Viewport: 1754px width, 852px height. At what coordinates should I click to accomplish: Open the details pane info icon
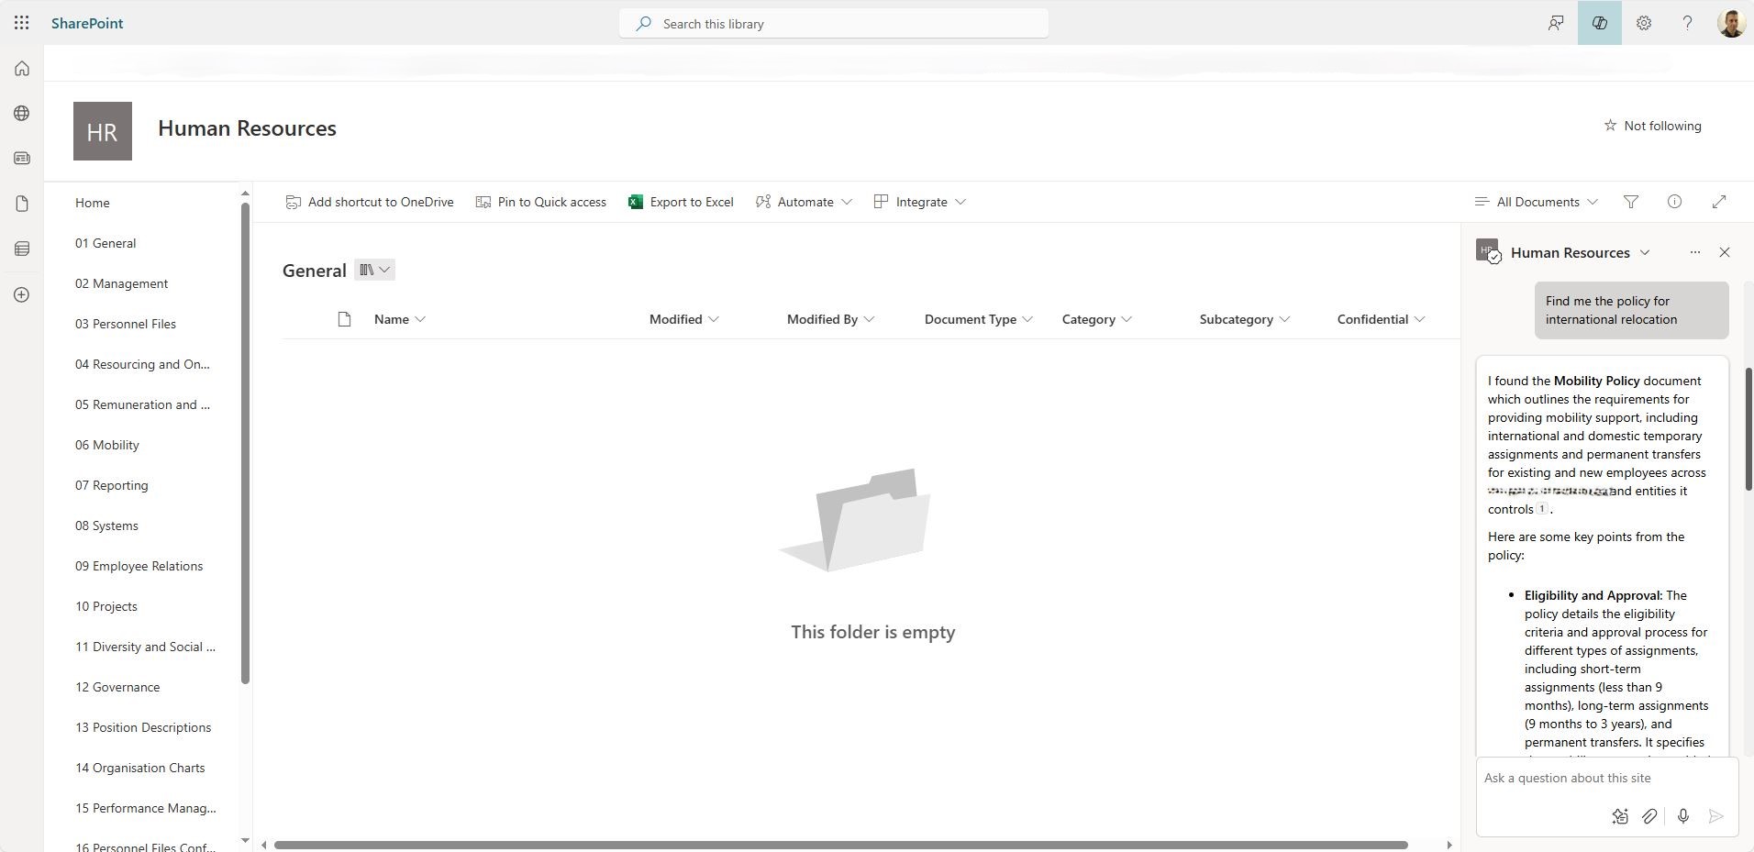pyautogui.click(x=1674, y=202)
